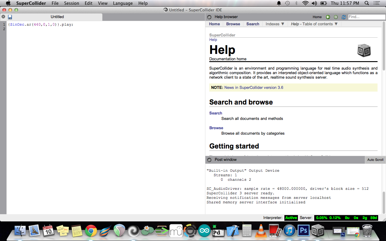
Task: Open Notification Center list icon
Action: pos(377,3)
